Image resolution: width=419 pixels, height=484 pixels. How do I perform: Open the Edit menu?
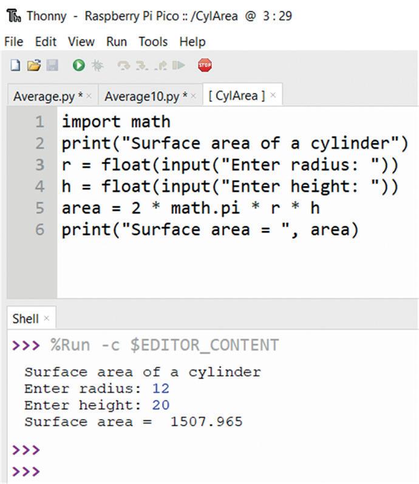46,42
